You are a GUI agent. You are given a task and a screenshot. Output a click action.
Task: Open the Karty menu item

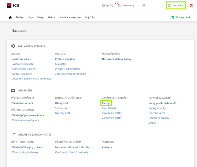[40, 18]
